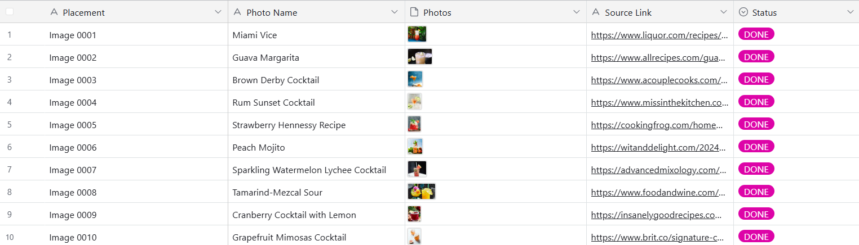Follow the allrecipes.com source link
Screen dimensions: 859x245
tap(658, 57)
